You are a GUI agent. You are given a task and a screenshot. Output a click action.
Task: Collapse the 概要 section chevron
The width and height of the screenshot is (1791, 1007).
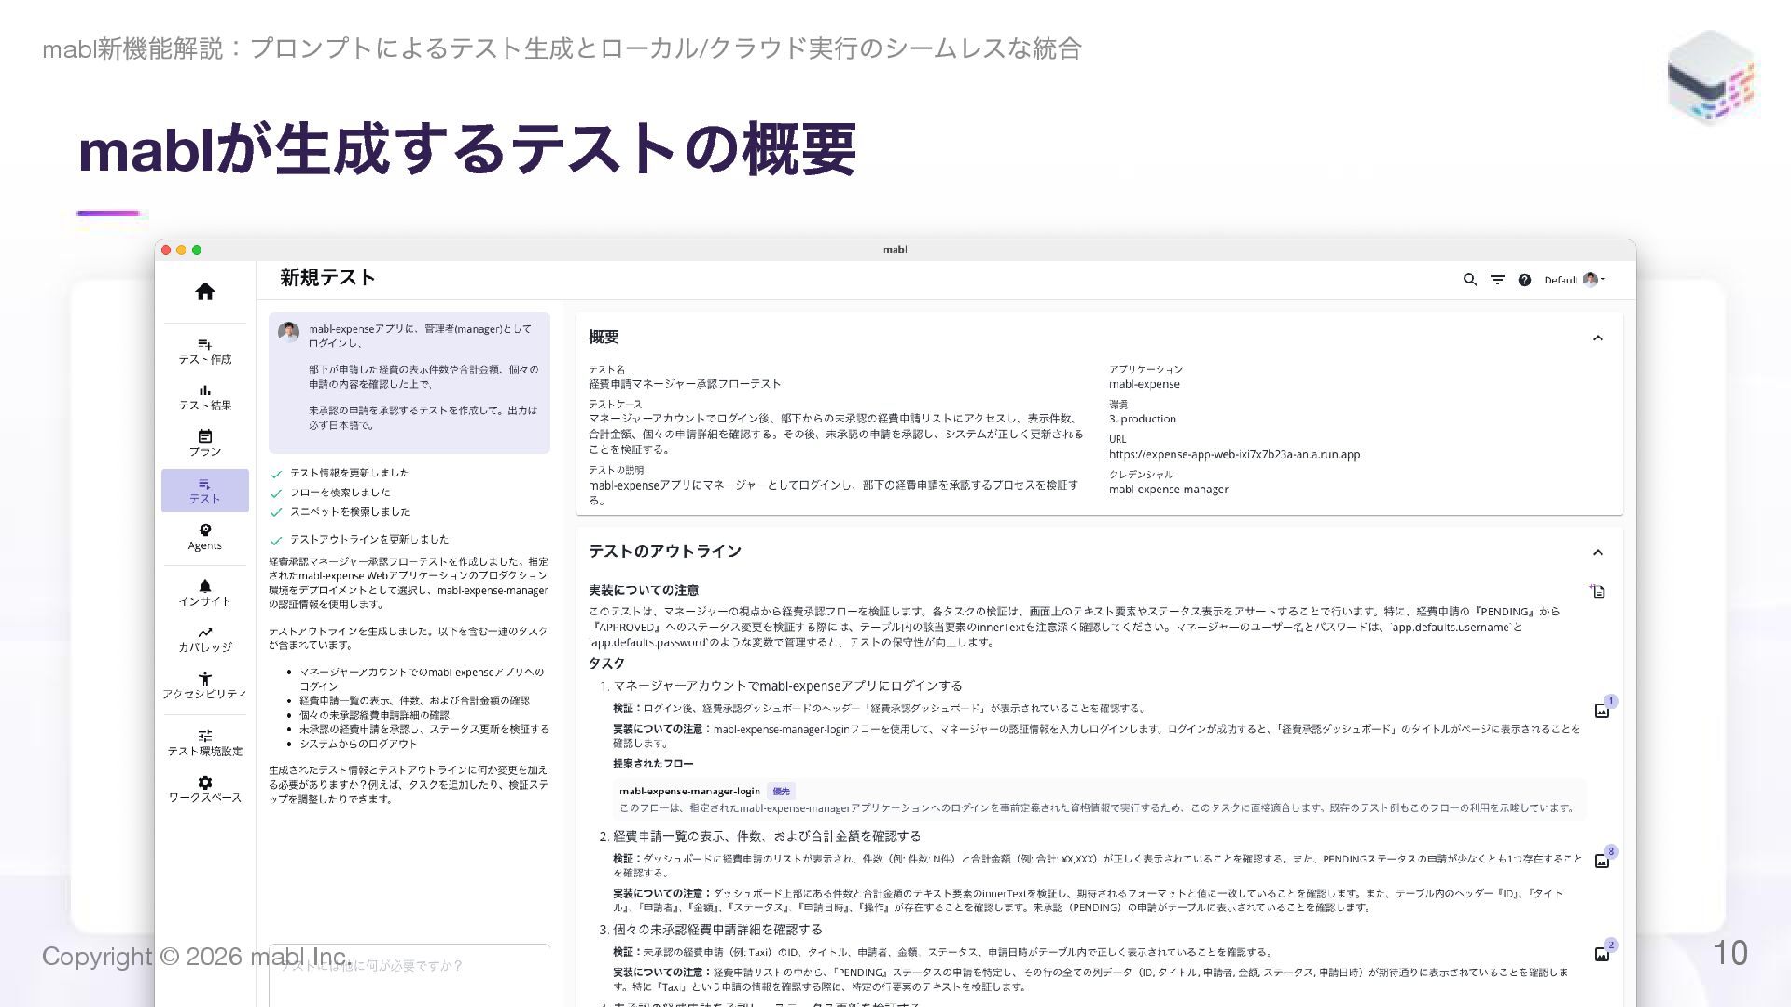click(x=1597, y=338)
